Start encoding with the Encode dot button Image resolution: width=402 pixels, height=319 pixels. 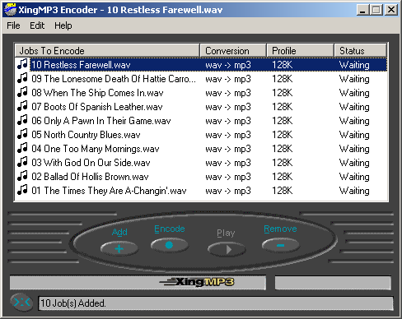click(x=170, y=245)
